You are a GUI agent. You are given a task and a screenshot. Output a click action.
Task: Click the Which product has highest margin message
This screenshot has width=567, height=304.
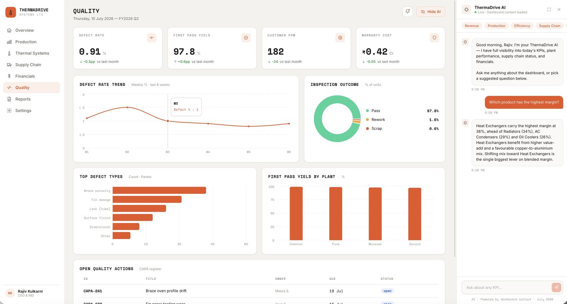tap(524, 102)
